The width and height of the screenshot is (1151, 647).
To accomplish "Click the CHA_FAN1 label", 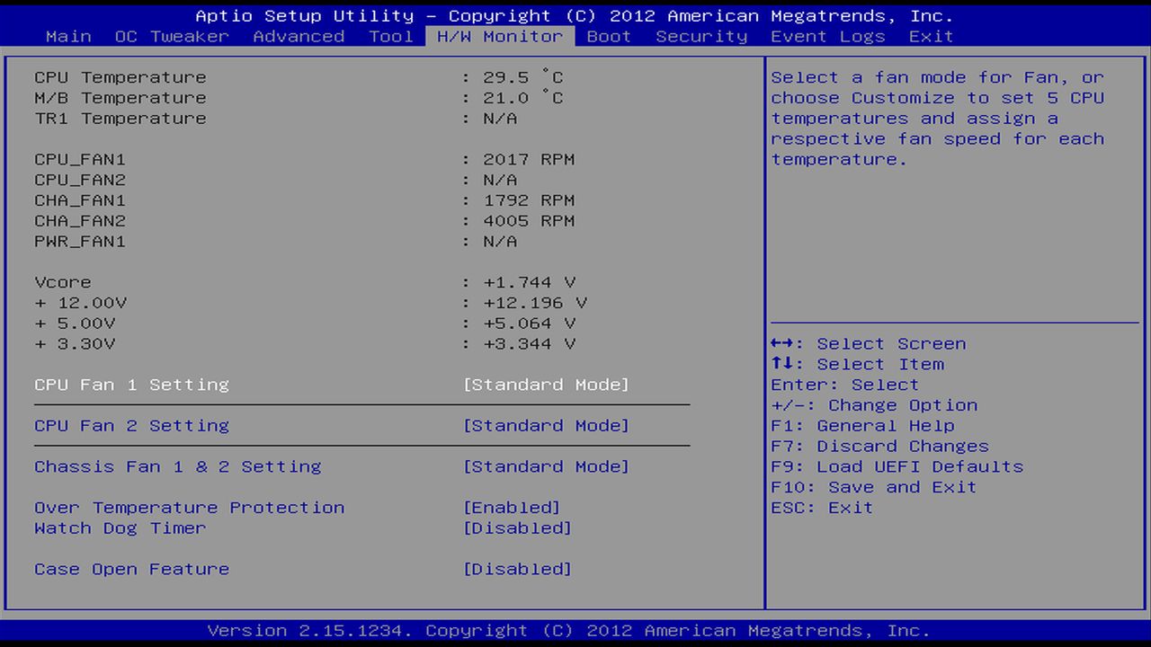I will tap(80, 200).
